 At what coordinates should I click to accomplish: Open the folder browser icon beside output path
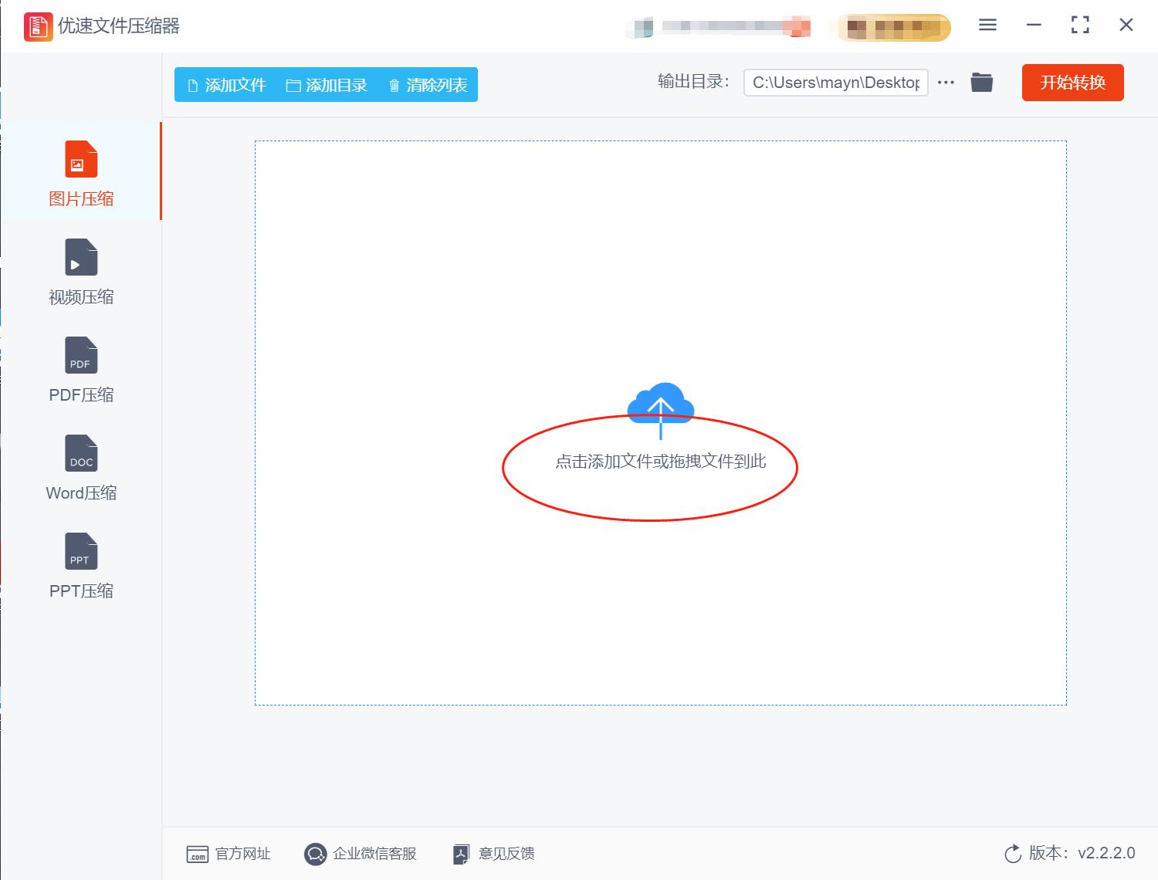pos(981,82)
